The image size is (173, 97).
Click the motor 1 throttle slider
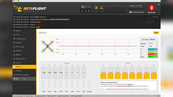(43, 85)
